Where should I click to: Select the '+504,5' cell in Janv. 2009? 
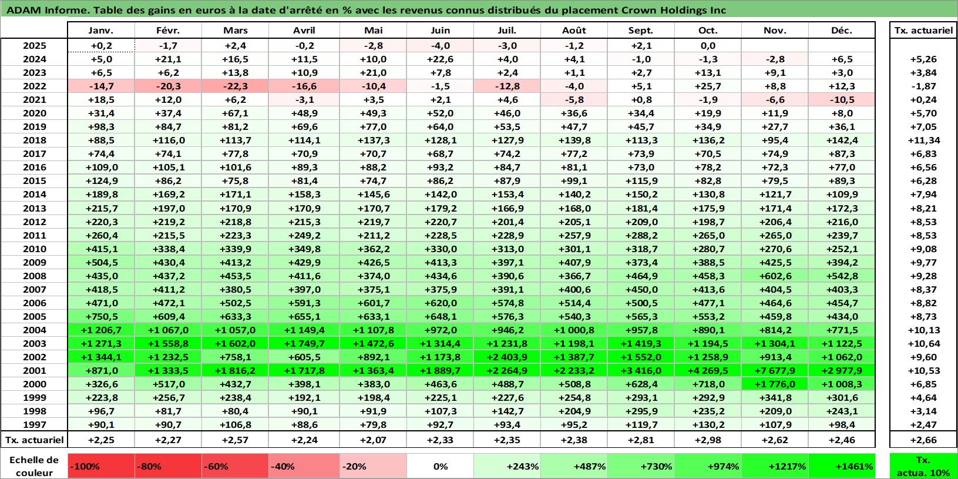[x=101, y=263]
